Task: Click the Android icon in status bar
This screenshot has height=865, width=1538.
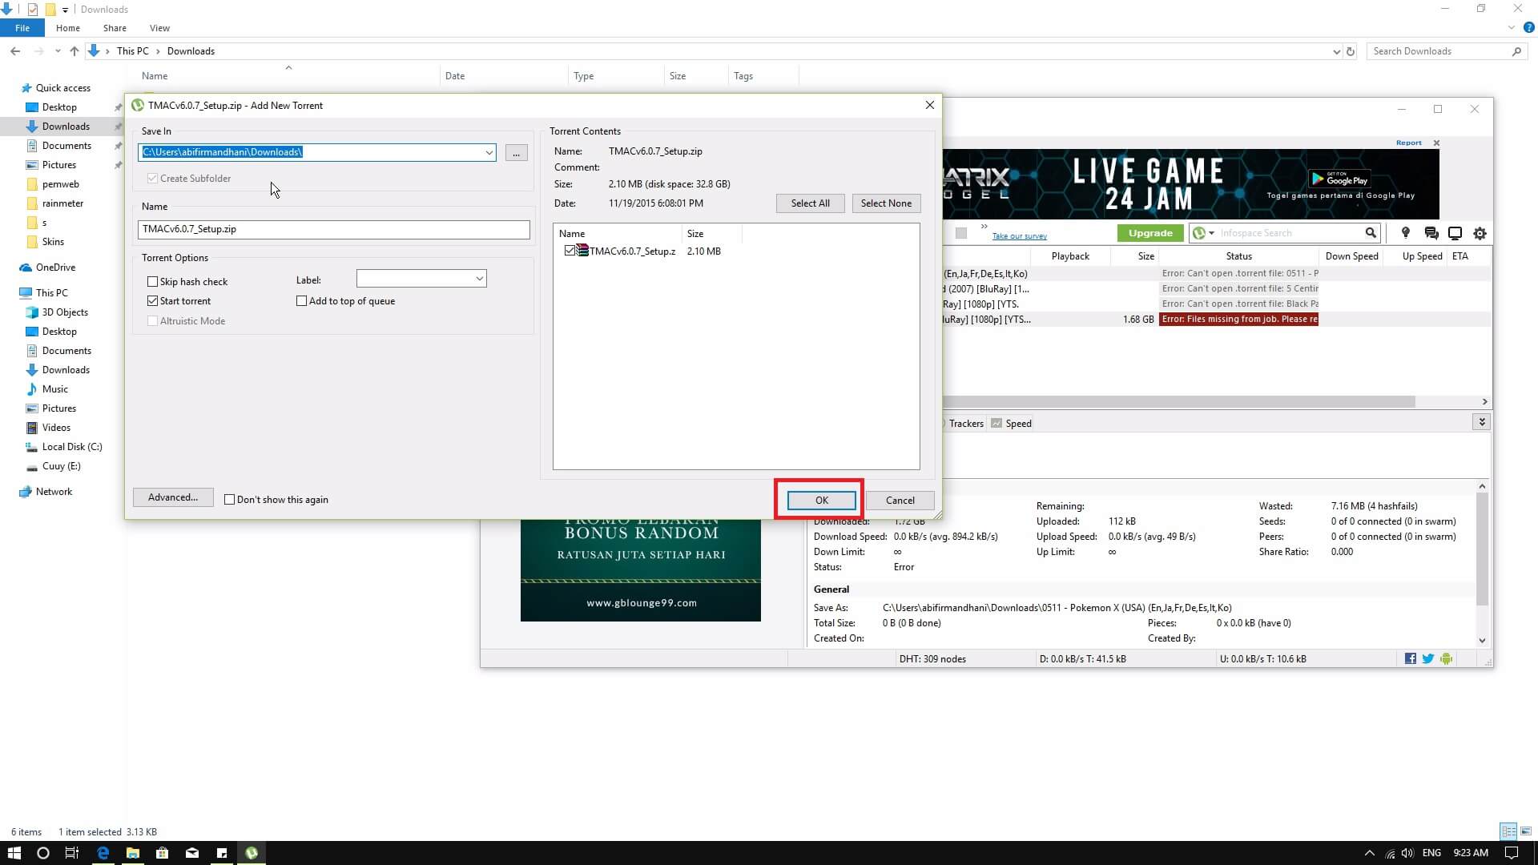Action: (x=1446, y=658)
